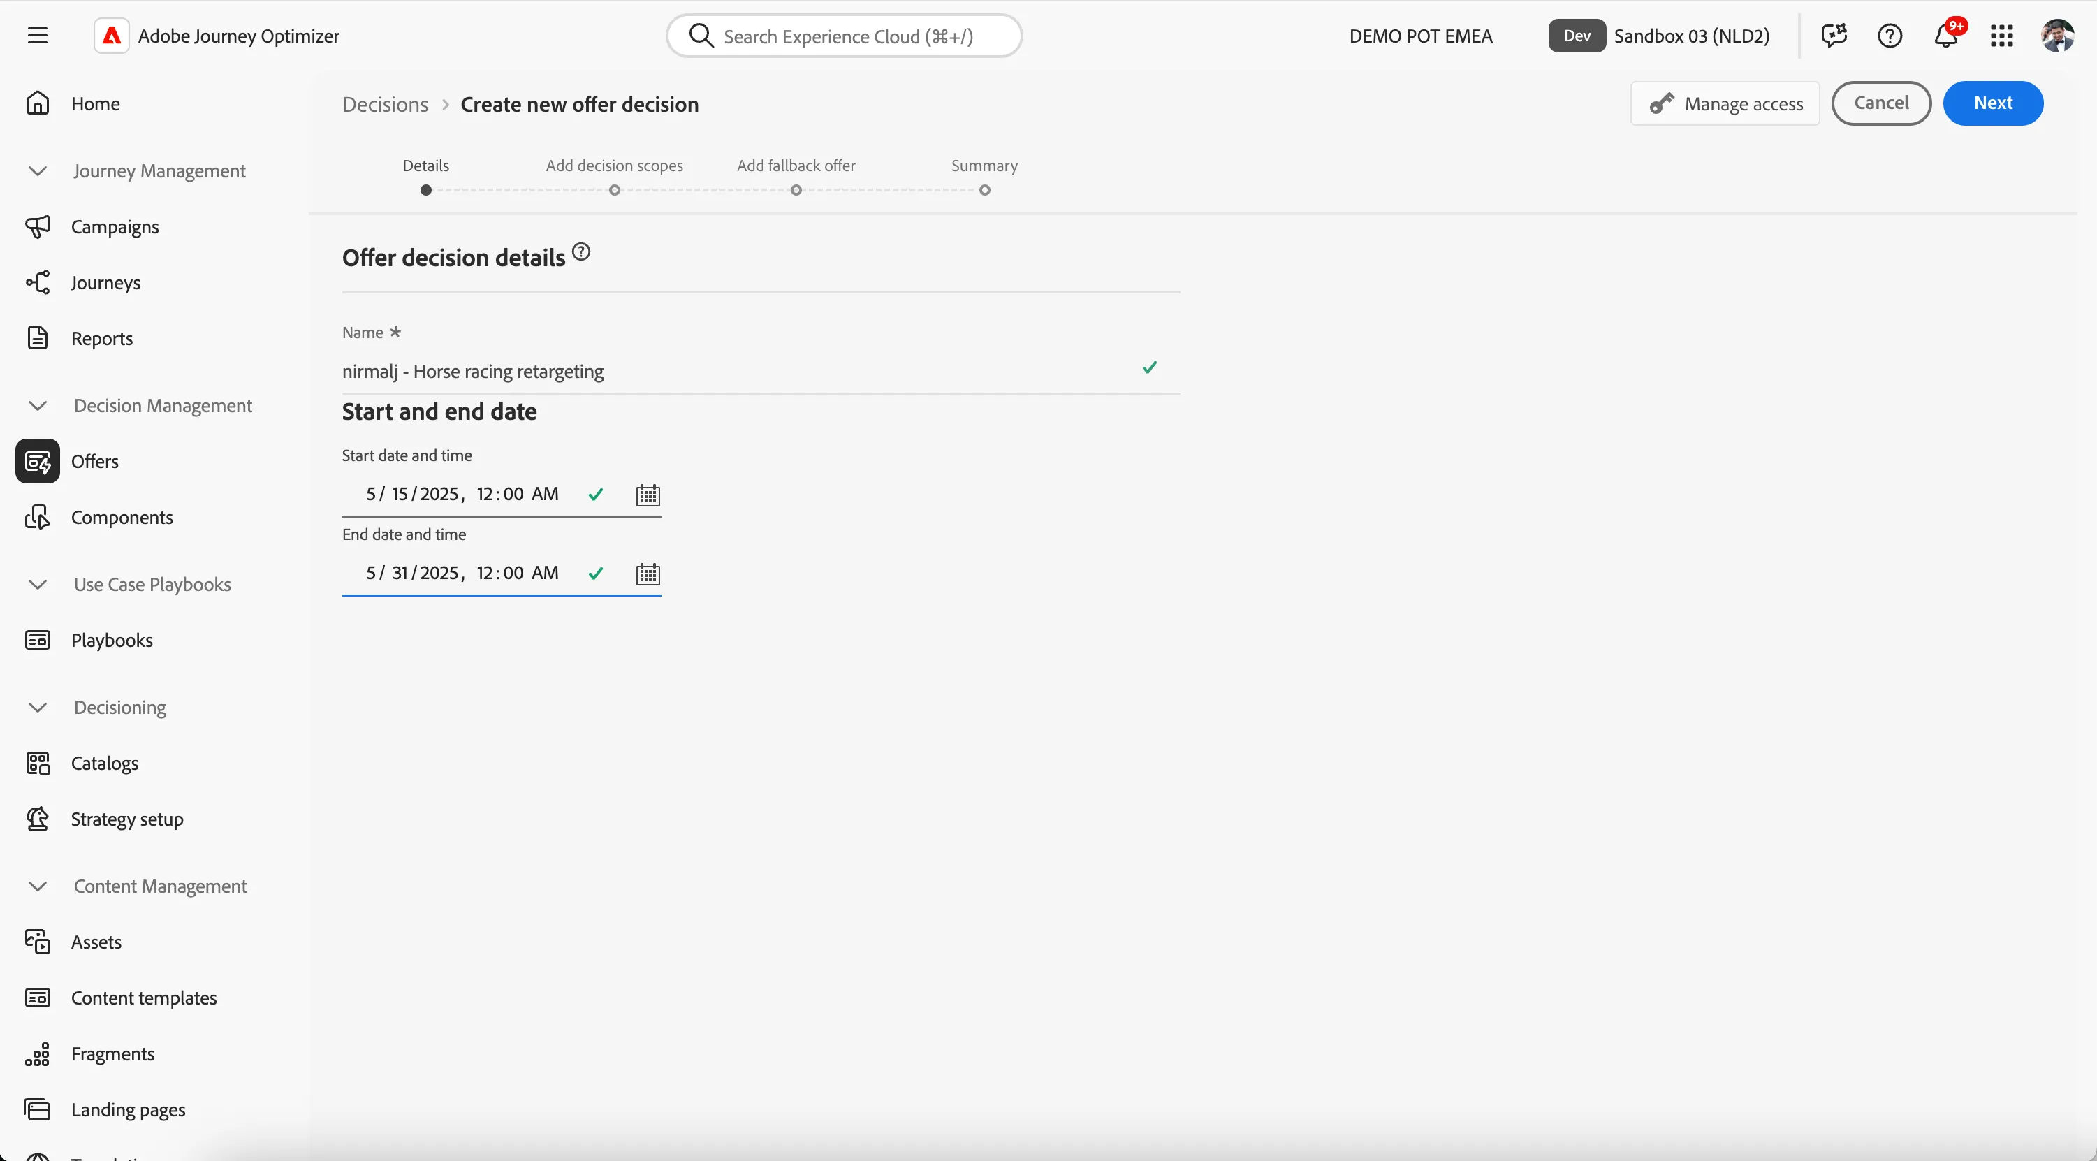
Task: Open Journeys from sidebar
Action: 105,282
